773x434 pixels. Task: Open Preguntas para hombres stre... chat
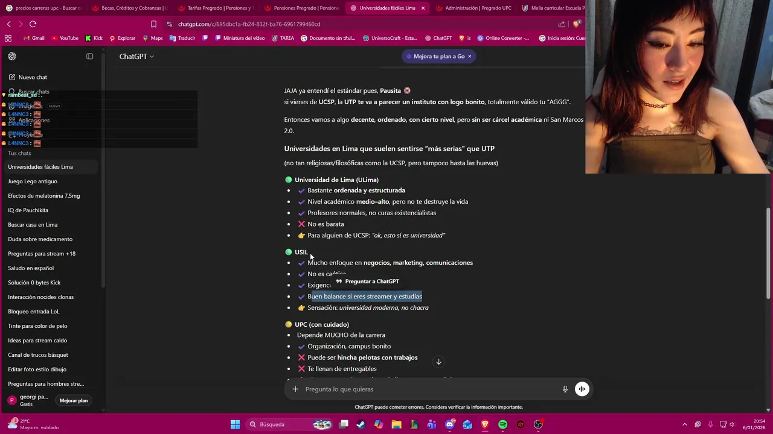(x=46, y=384)
